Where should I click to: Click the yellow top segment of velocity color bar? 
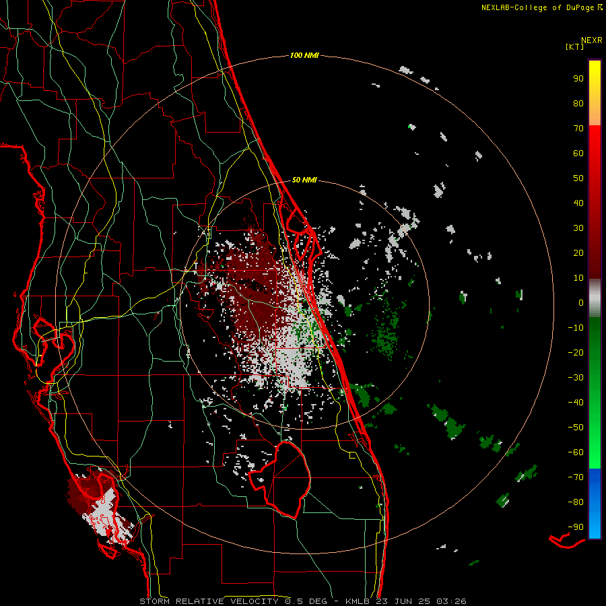[x=595, y=93]
